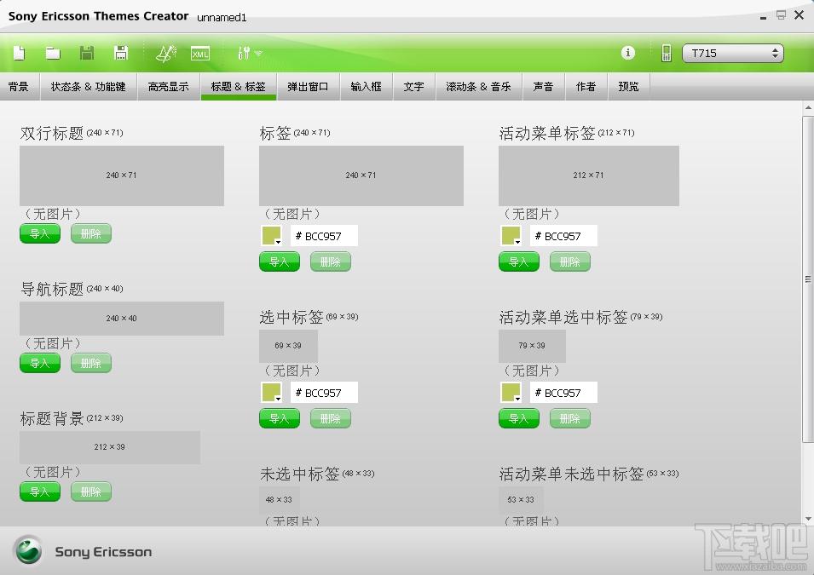Delete the 导航标题 image

tap(91, 363)
